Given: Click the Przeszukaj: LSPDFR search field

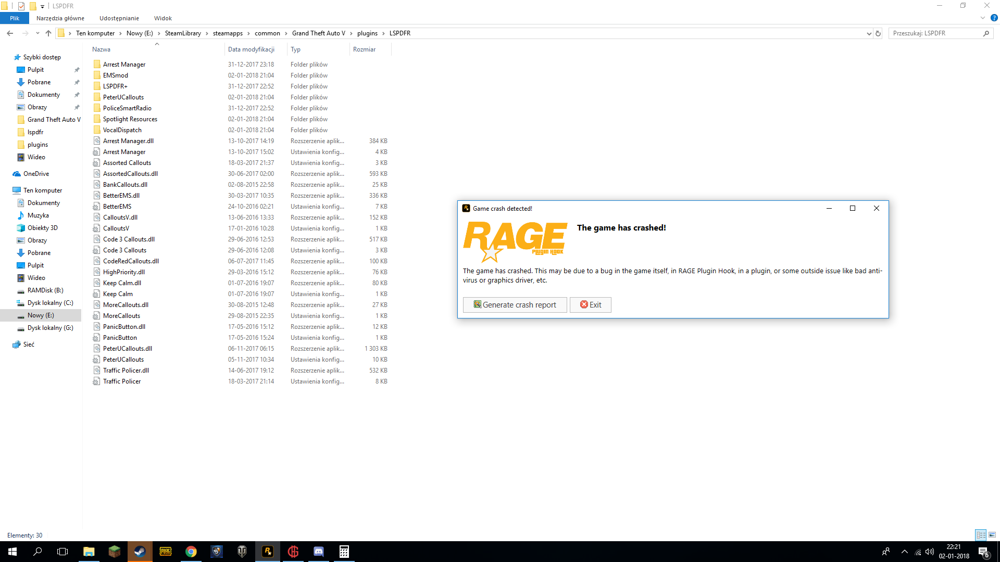Looking at the screenshot, I should [935, 33].
